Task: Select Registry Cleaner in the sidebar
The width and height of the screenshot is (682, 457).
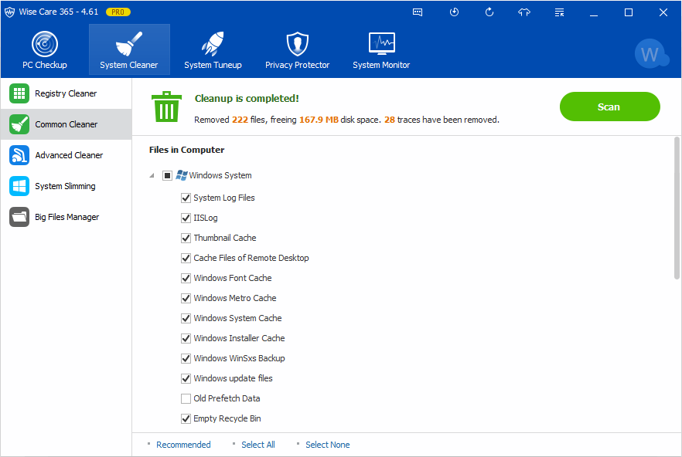Action: [x=66, y=93]
